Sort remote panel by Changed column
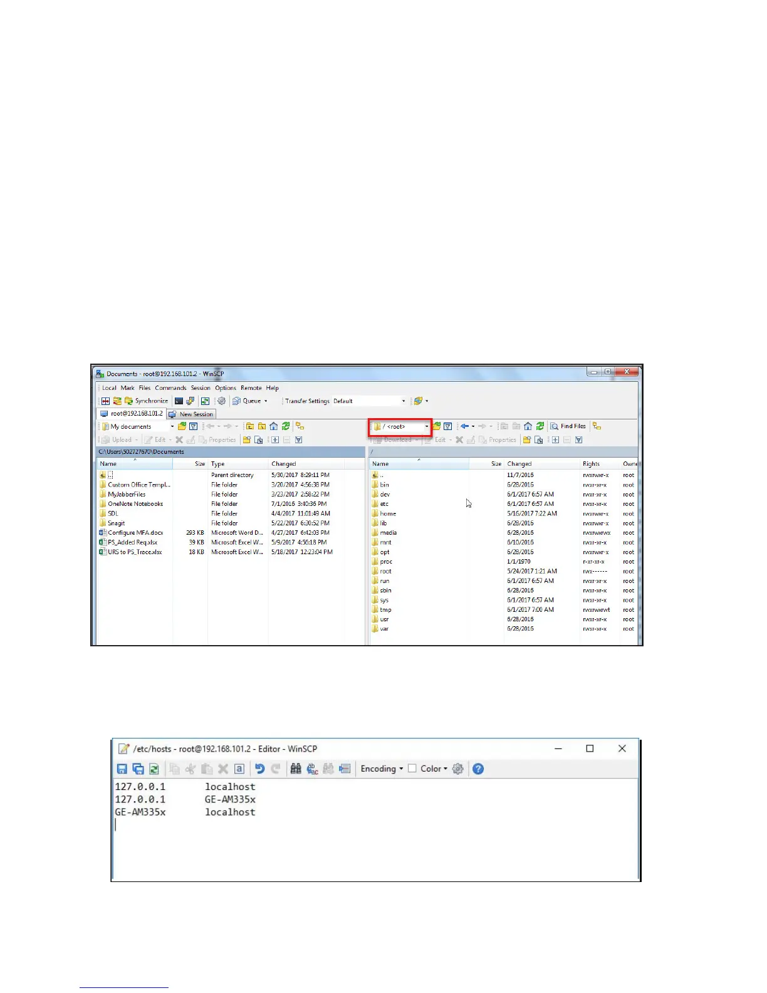The image size is (767, 993). pyautogui.click(x=542, y=464)
